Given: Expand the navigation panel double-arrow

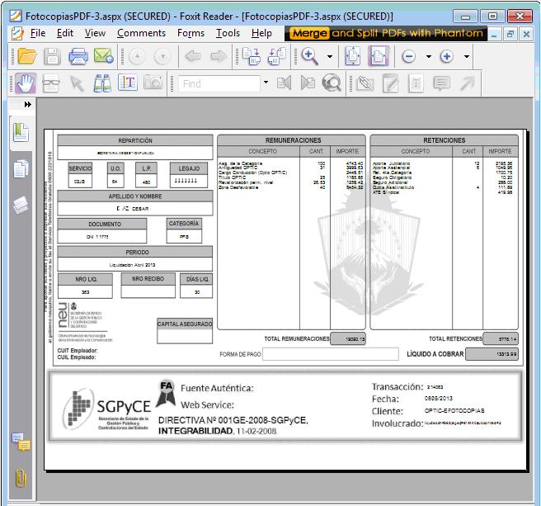Looking at the screenshot, I should click(x=28, y=105).
